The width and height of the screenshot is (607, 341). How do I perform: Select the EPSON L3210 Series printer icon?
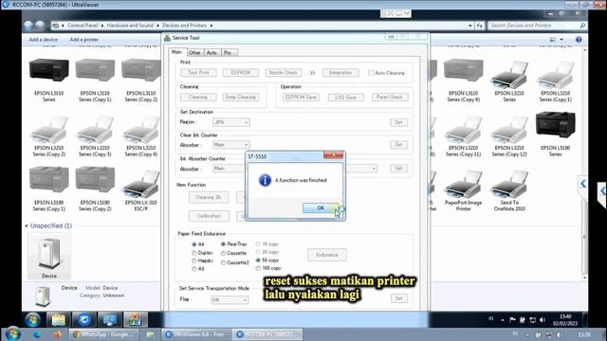509,75
